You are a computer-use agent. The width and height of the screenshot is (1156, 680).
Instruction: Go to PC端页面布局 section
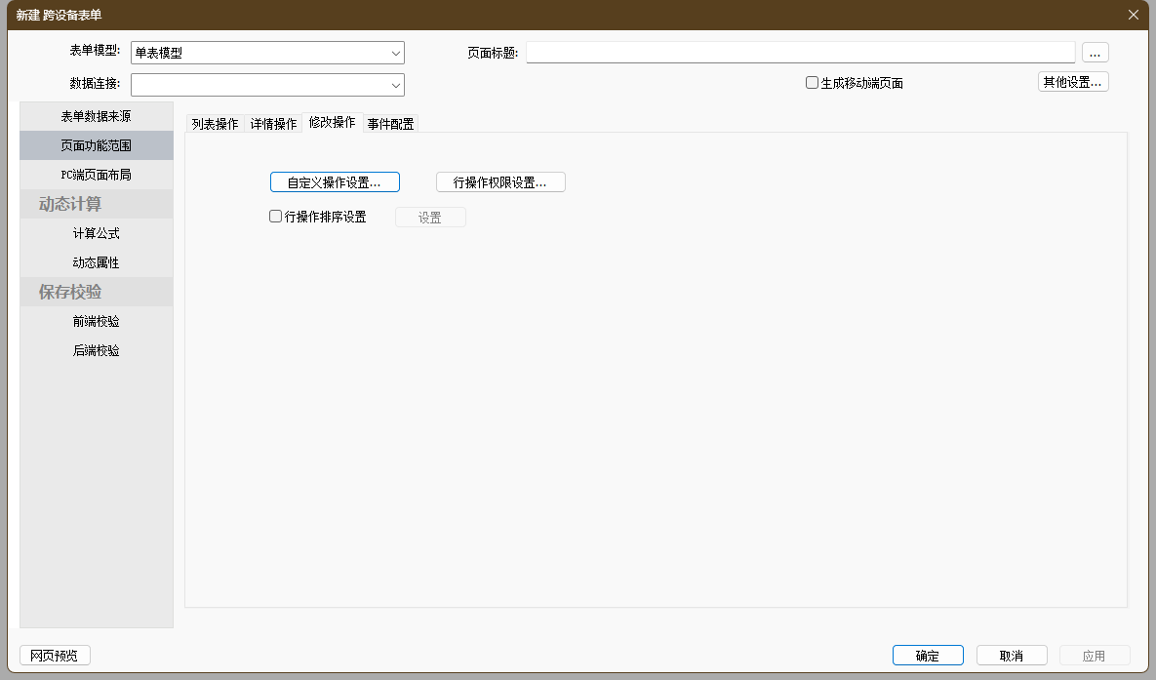tap(96, 175)
